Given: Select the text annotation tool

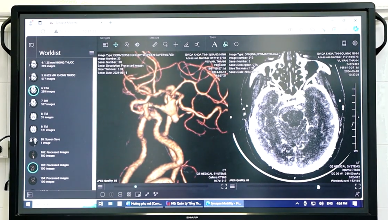Looking at the screenshot, I should tap(214, 45).
